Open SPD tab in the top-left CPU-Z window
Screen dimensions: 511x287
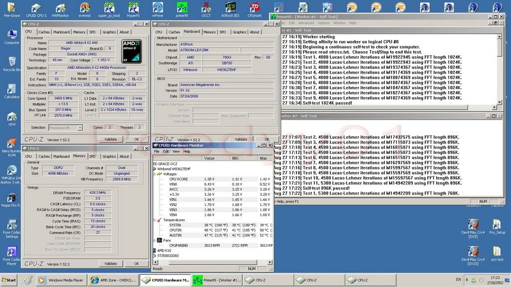click(x=92, y=32)
